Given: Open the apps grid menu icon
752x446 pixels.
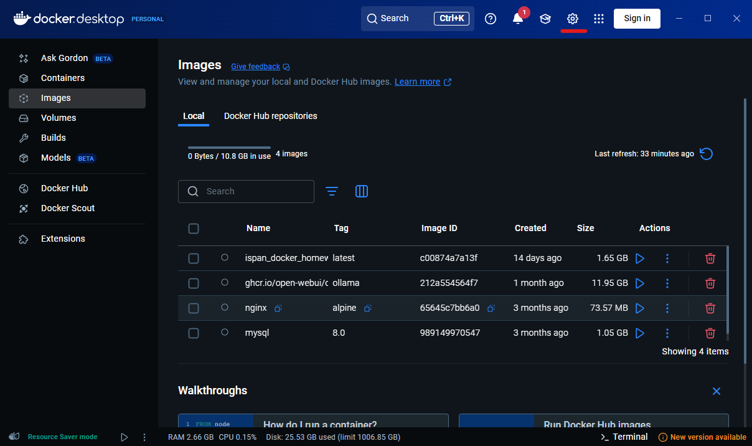Looking at the screenshot, I should click(599, 19).
